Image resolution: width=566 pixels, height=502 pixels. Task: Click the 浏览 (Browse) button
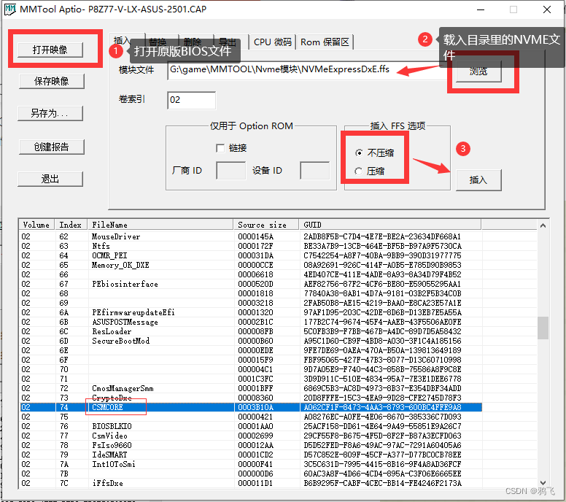[x=478, y=72]
